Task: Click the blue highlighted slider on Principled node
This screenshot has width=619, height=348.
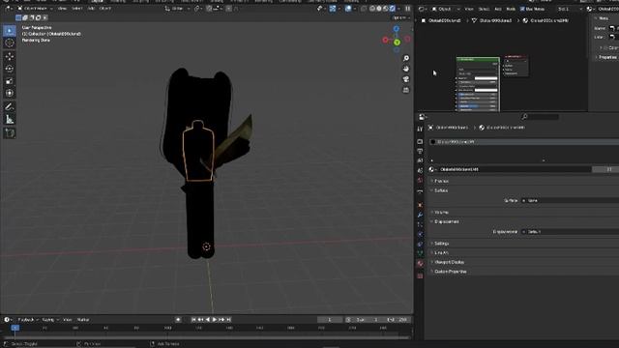Action: (x=477, y=106)
